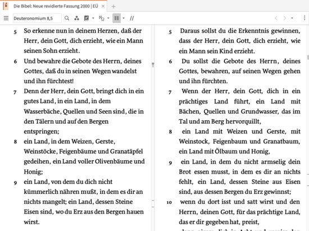Click the search magnifier icon
309x231 pixels.
67,19
